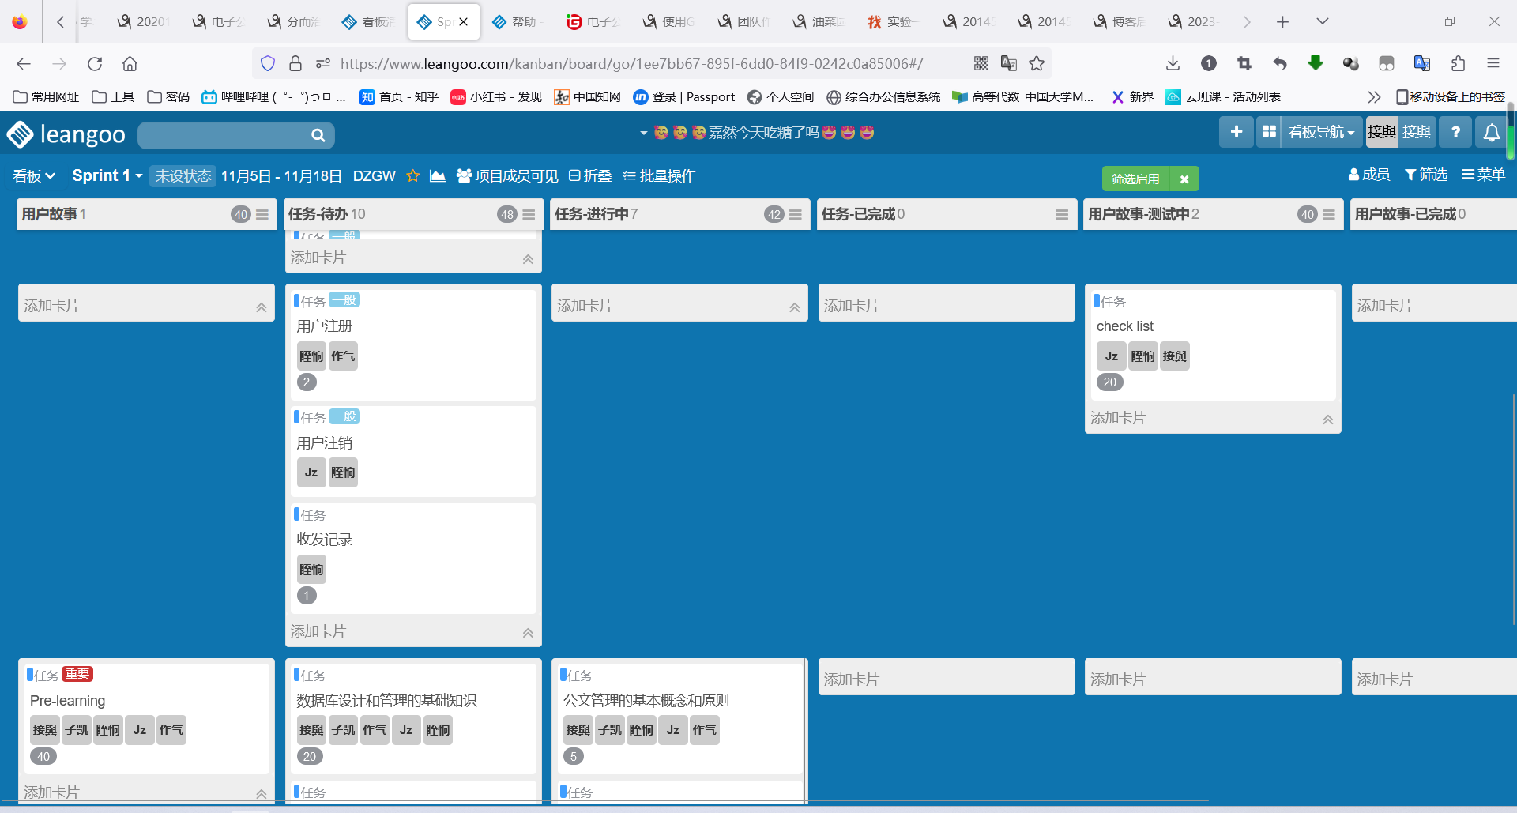Expand the 看板导航 dropdown
This screenshot has height=813, width=1517.
pyautogui.click(x=1320, y=132)
